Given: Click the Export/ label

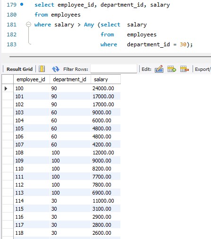Looking at the screenshot, I should (203, 69).
